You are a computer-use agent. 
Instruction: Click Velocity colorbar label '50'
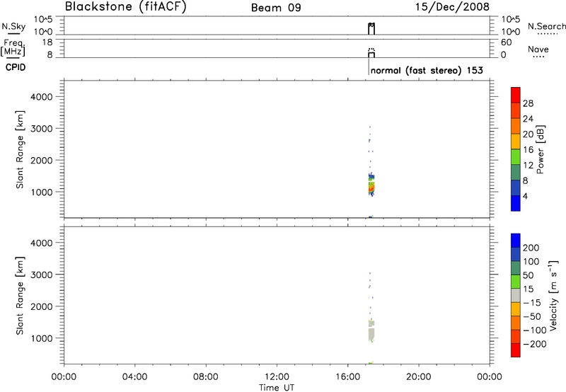pos(528,275)
